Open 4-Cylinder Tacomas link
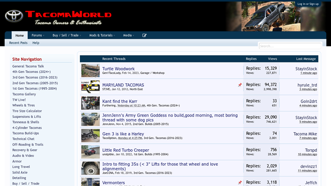This screenshot has width=331, height=186. click(27, 128)
